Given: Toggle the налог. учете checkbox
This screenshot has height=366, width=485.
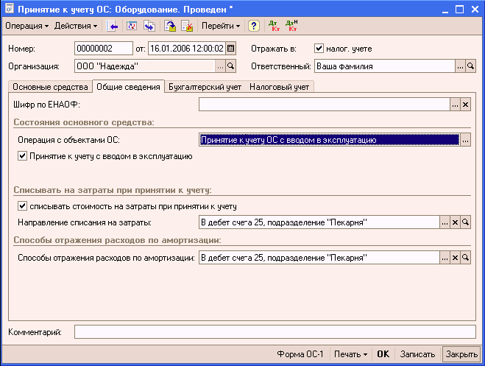Looking at the screenshot, I should (319, 49).
